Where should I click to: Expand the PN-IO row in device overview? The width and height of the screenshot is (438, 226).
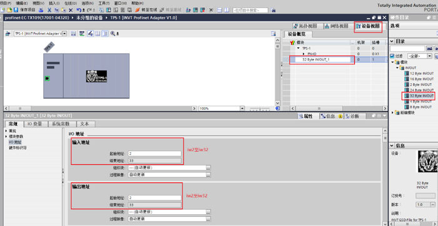pyautogui.click(x=303, y=54)
